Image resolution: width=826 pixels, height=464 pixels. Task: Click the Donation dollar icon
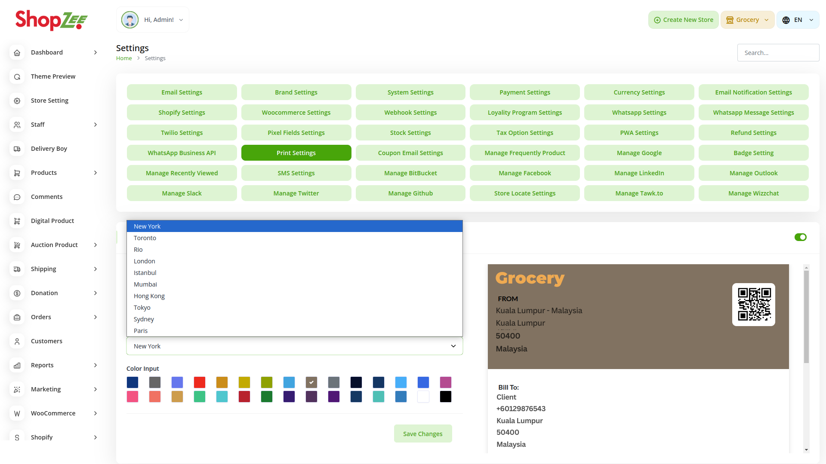(x=17, y=293)
